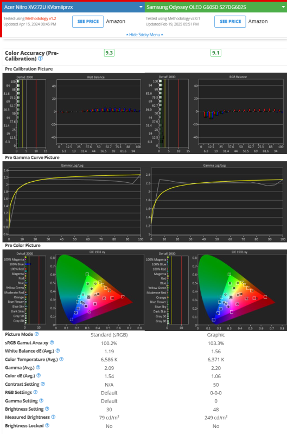
Task: Click the Pre Calibration Picture heading
Action: click(29, 69)
